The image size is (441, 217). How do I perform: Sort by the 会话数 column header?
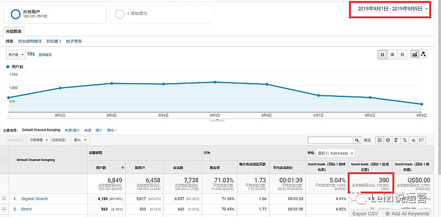178,167
